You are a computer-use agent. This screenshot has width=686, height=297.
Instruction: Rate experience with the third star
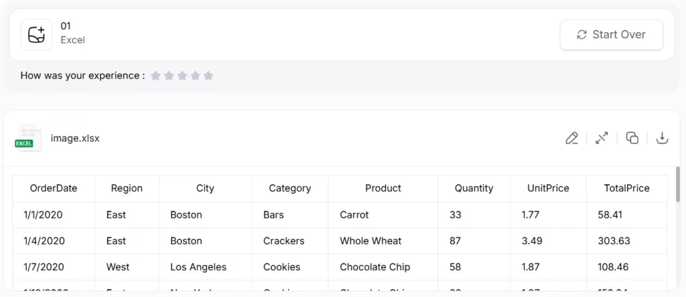(x=182, y=76)
